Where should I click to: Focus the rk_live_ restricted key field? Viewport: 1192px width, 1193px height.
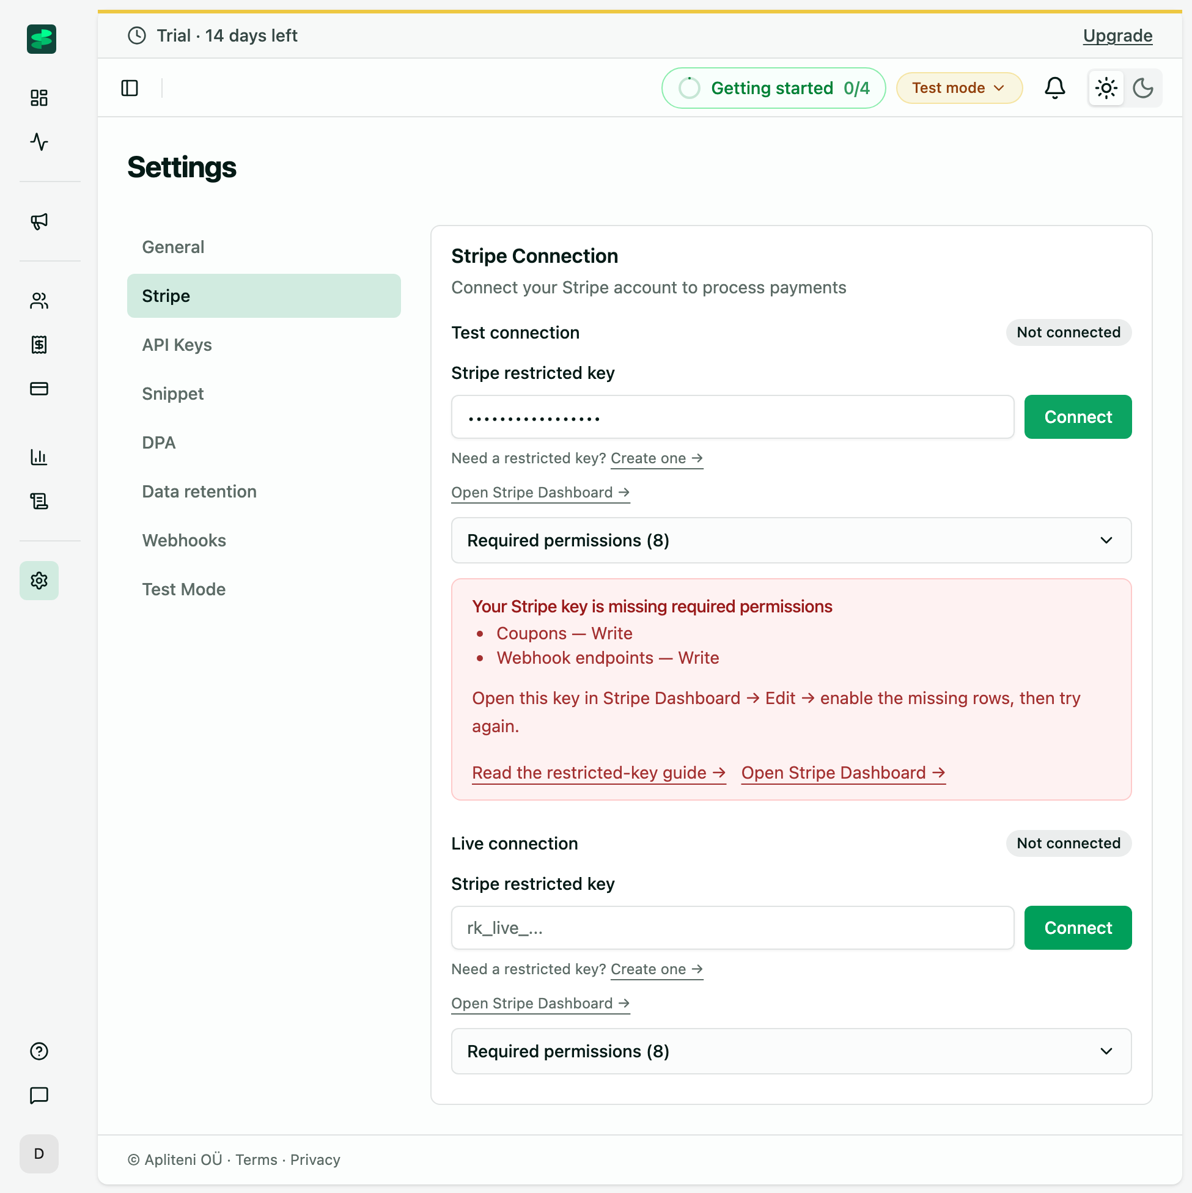[732, 928]
